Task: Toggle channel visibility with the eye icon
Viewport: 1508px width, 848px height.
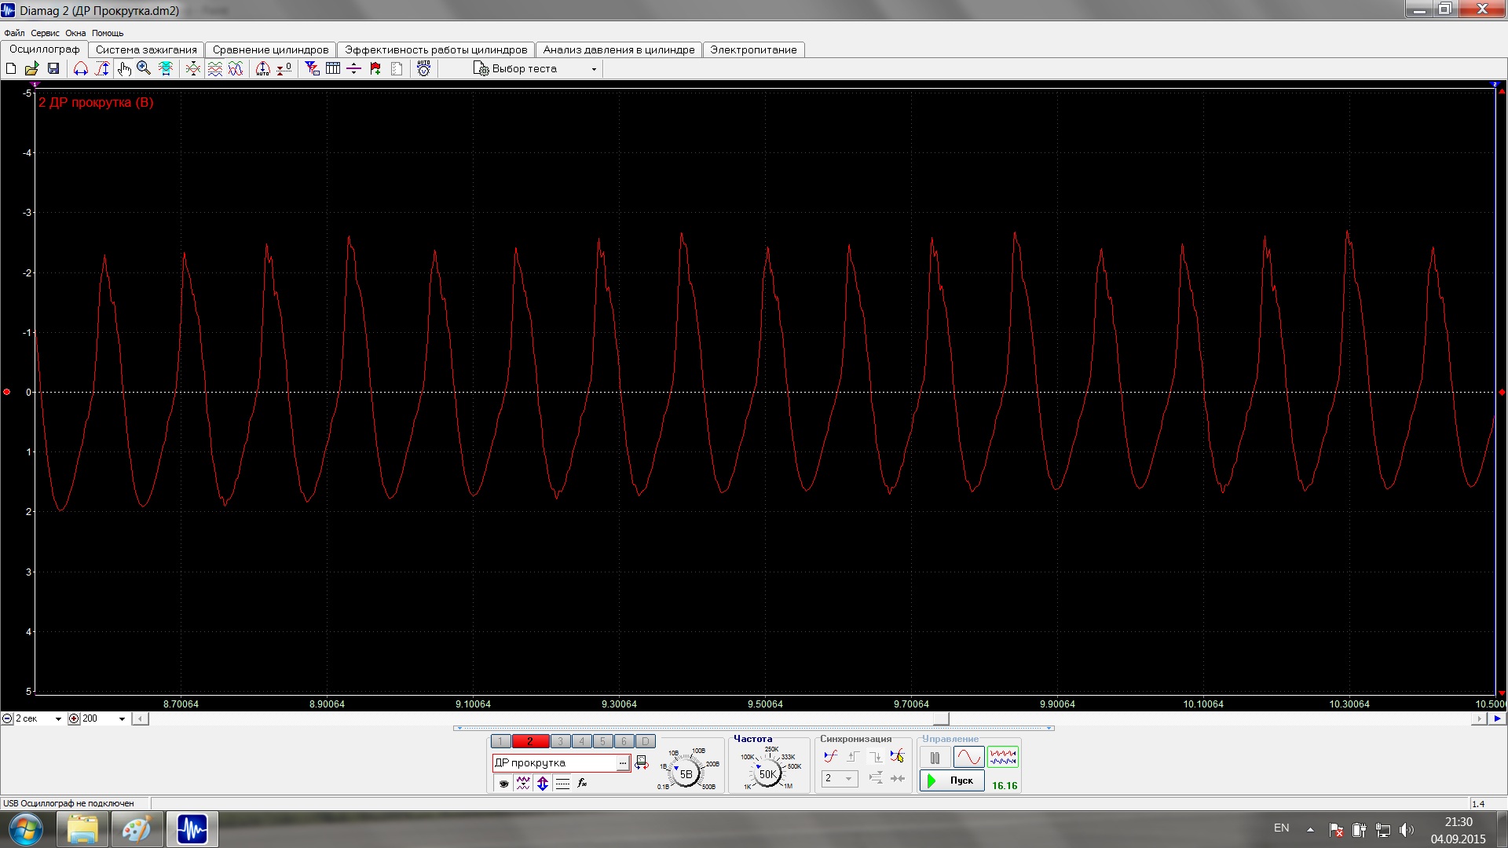Action: coord(503,783)
